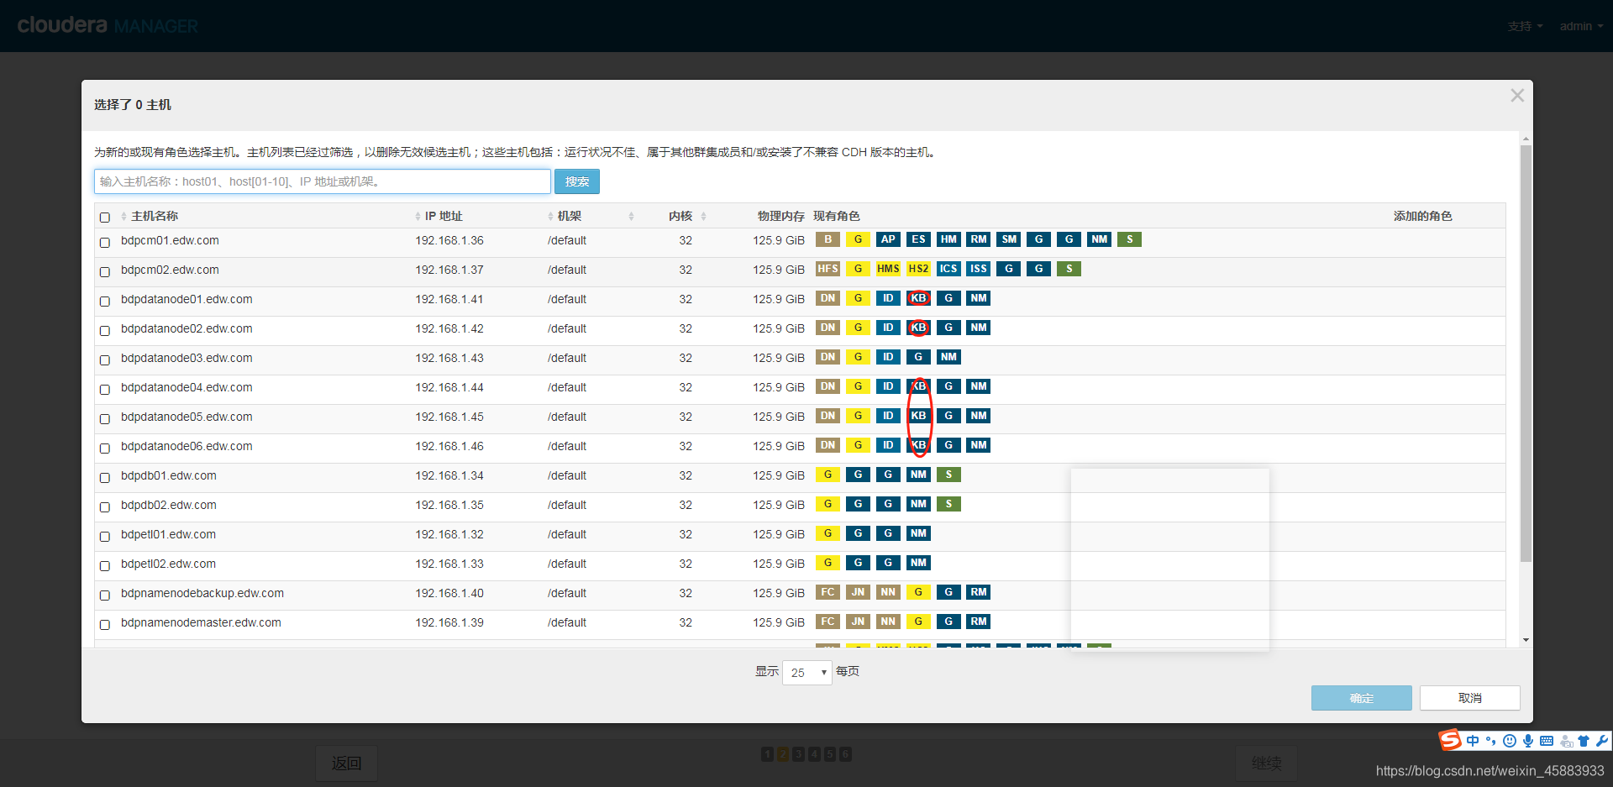This screenshot has width=1613, height=787.
Task: Click the KB badge on bdpdatanode05 row
Action: (x=918, y=416)
